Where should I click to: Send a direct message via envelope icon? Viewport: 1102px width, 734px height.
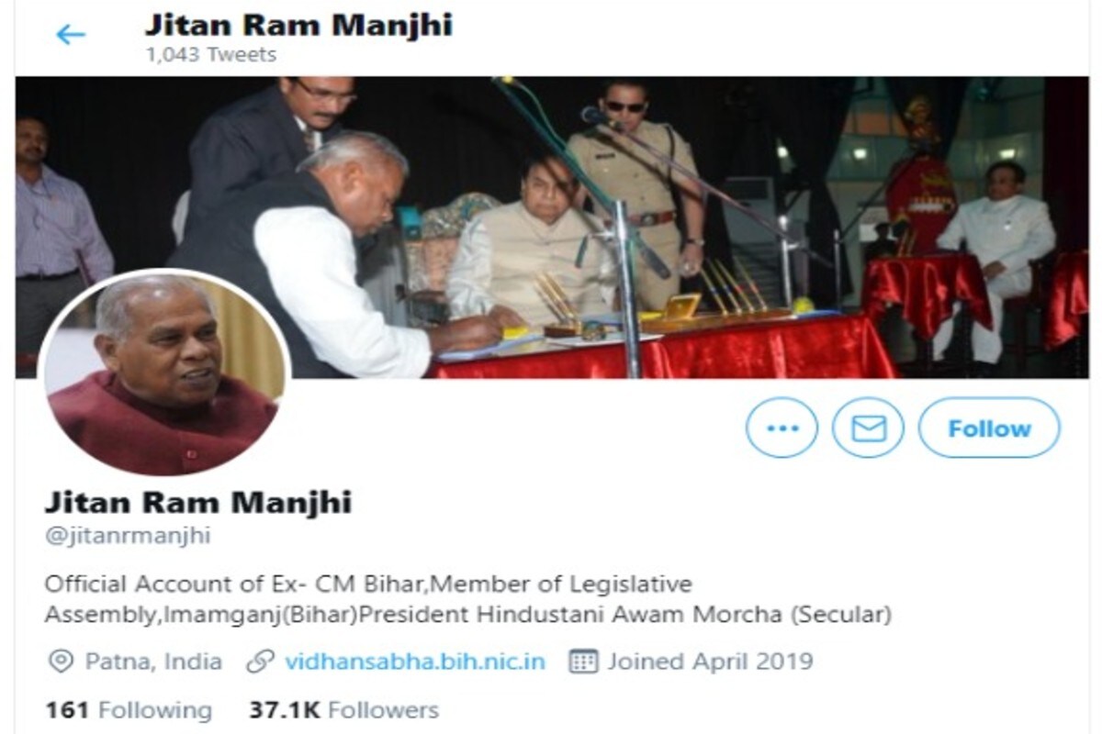[868, 428]
